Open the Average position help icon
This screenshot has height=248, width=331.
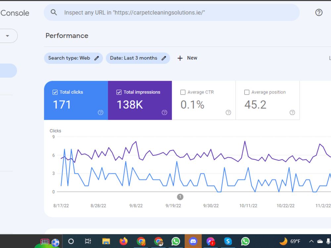pyautogui.click(x=292, y=112)
